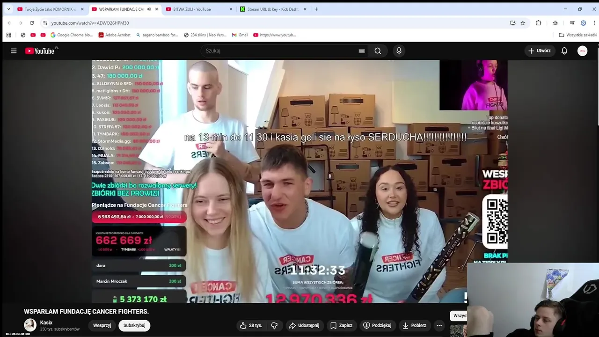Click the Utwórz create button
599x337 pixels.
point(539,51)
